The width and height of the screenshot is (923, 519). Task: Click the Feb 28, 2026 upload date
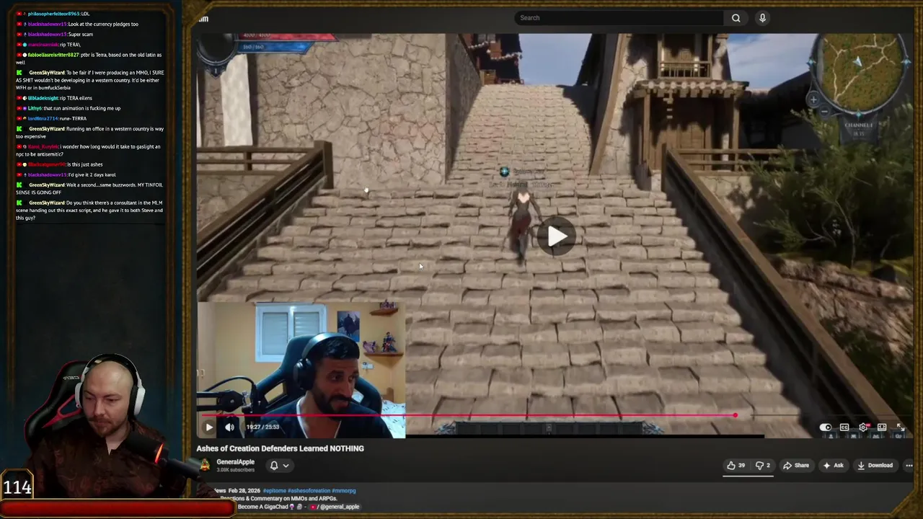(244, 491)
